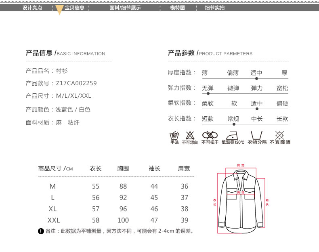The width and height of the screenshot is (319, 252).
Task: Select the 细节实拍 tab
Action: 214,8
